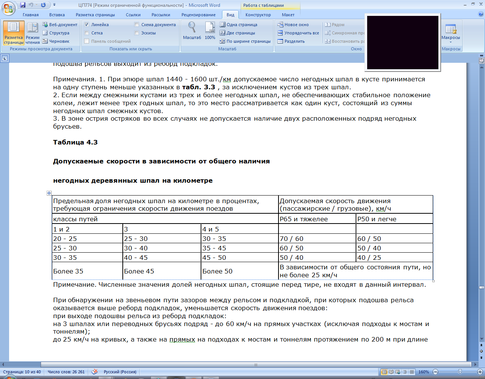Image resolution: width=485 pixels, height=379 pixels.
Task: Open word count from Число слов: 26 261
Action: [x=66, y=372]
